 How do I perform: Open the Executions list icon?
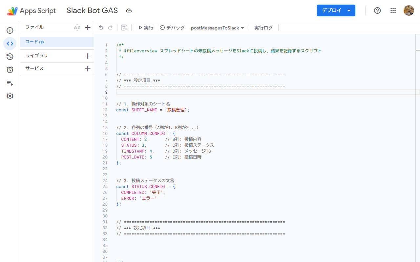[x=10, y=83]
